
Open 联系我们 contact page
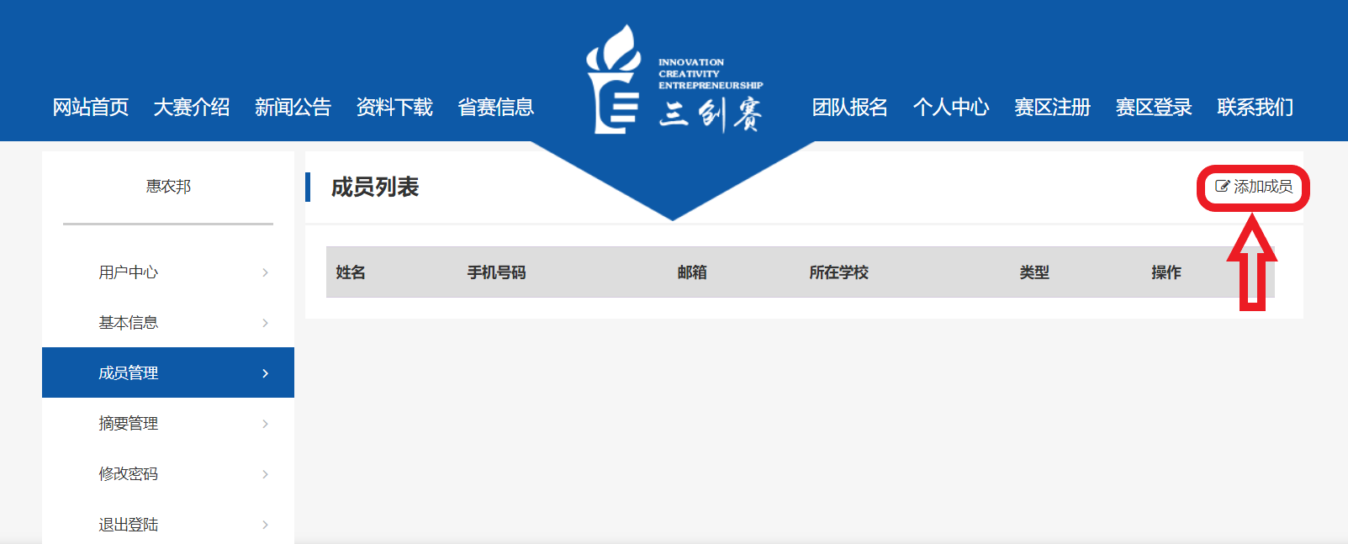coord(1255,108)
